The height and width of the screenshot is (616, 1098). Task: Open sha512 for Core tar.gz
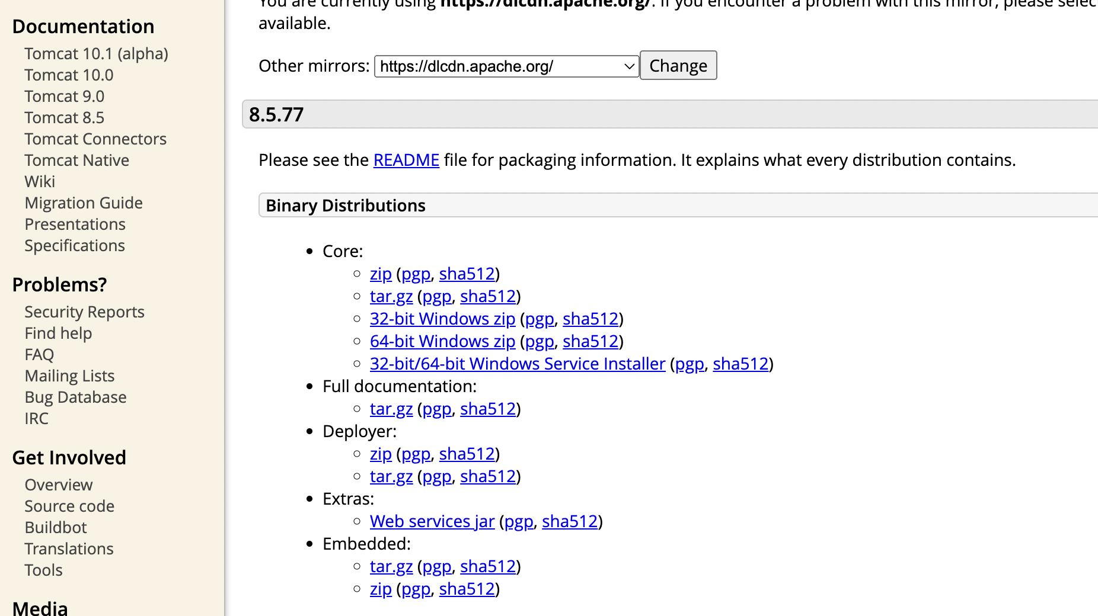pyautogui.click(x=488, y=296)
